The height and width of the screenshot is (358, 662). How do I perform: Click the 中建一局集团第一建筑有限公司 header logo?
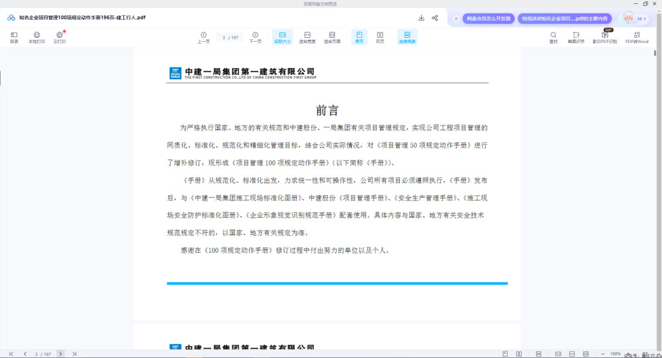coord(243,73)
